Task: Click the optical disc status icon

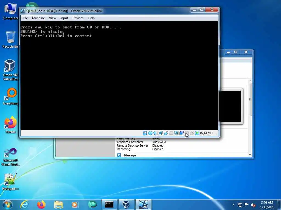Action: coord(150,133)
